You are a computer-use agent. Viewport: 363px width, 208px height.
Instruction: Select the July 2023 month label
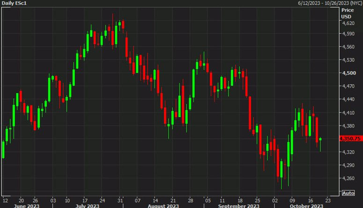click(87, 206)
